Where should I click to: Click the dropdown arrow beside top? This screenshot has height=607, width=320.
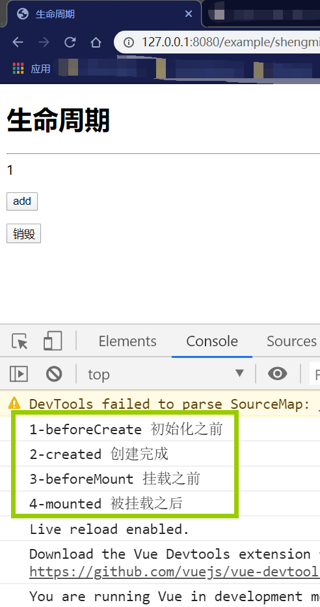240,373
